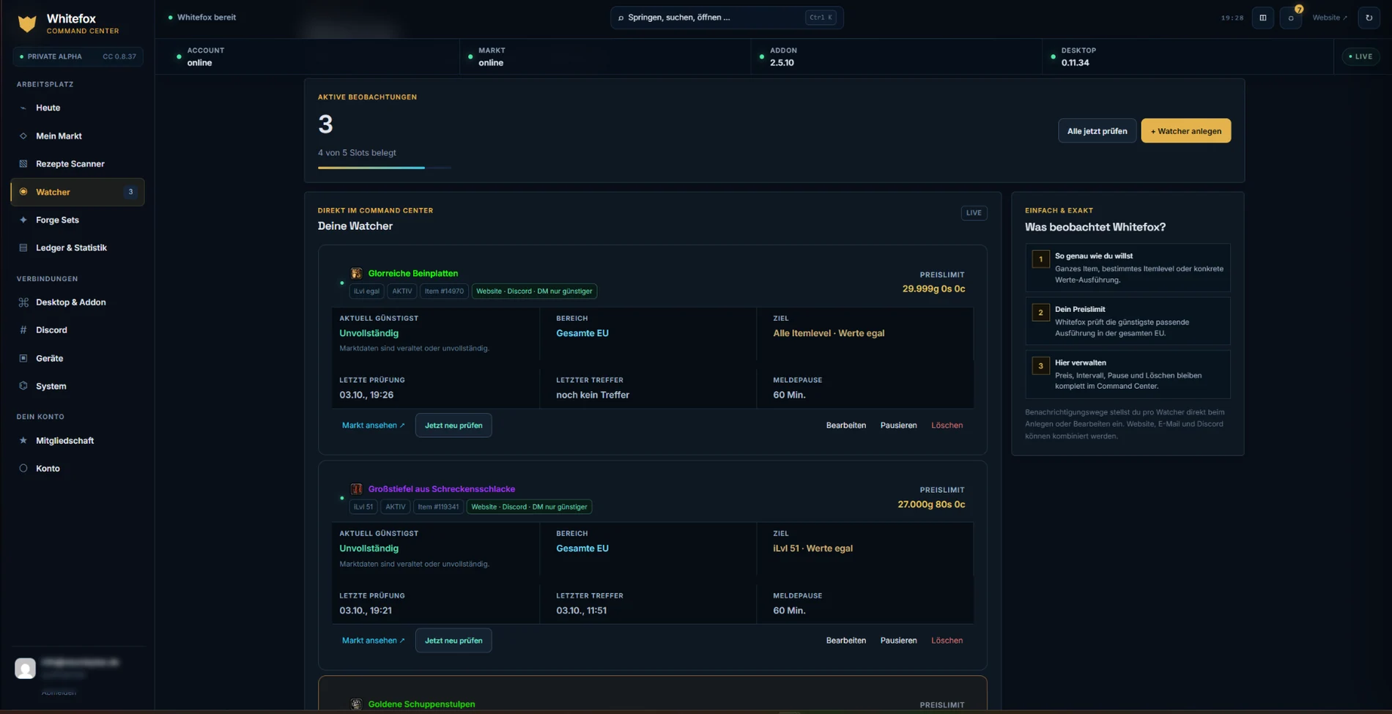Click Jetzt neu prüfen for Glorreiche Beinplatten
1392x714 pixels.
(x=453, y=425)
